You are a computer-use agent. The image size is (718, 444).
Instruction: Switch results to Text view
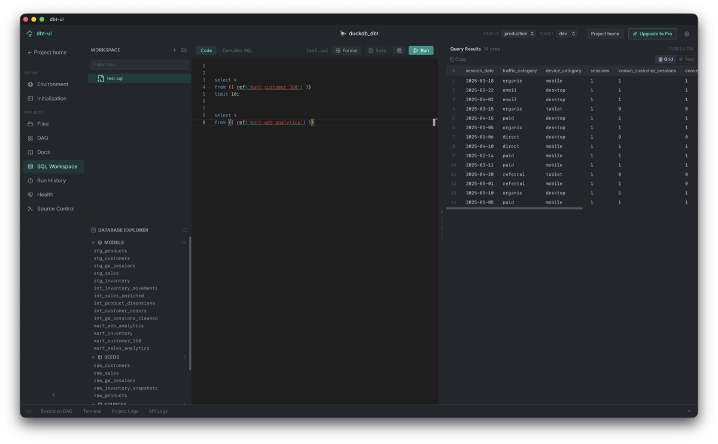pos(686,59)
